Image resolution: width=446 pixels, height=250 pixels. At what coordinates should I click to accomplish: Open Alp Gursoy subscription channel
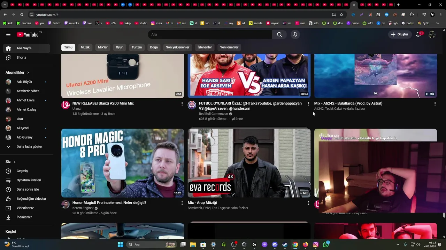26,137
